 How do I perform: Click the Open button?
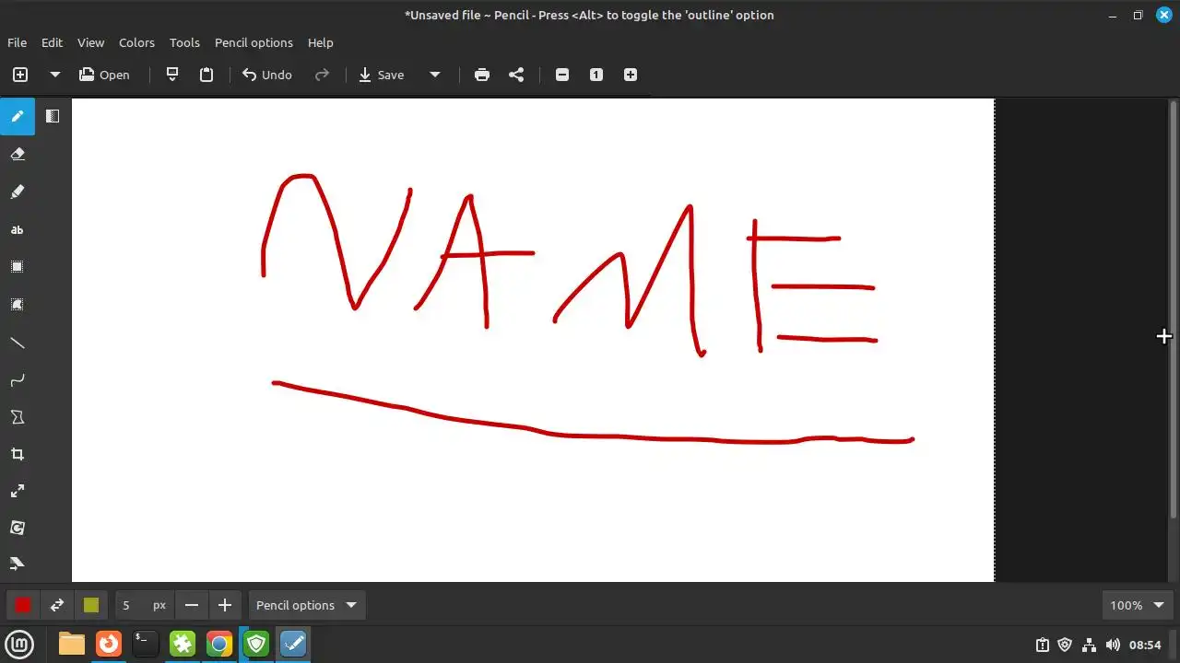click(x=104, y=75)
